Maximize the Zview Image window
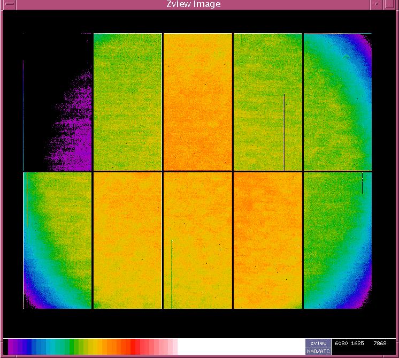The image size is (399, 358). 391,4
